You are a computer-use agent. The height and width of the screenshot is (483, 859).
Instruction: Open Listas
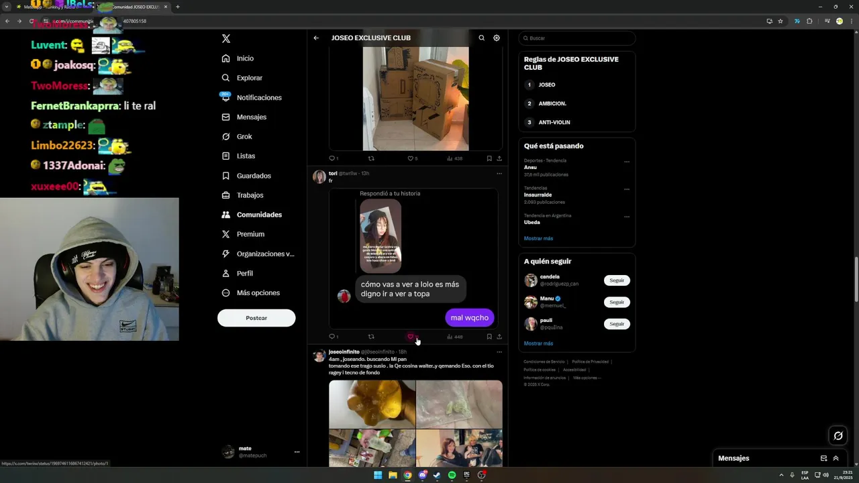pyautogui.click(x=238, y=156)
